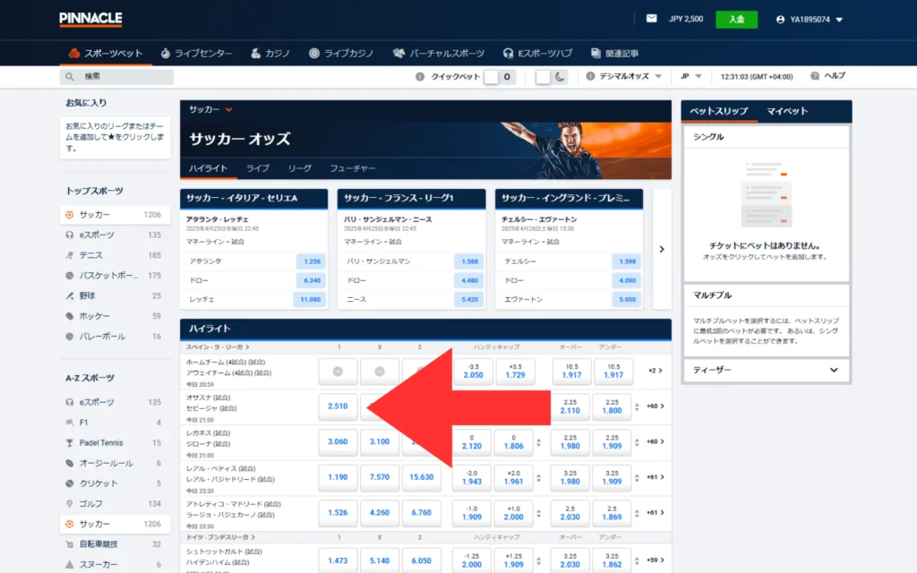Click the 検索 search field

coord(116,77)
